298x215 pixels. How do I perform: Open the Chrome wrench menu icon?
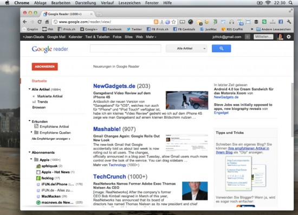click(x=289, y=22)
